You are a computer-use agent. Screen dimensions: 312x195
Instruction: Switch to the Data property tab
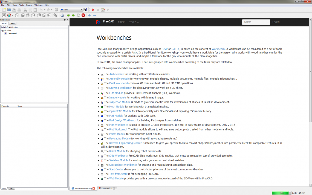pyautogui.click(x=11, y=189)
